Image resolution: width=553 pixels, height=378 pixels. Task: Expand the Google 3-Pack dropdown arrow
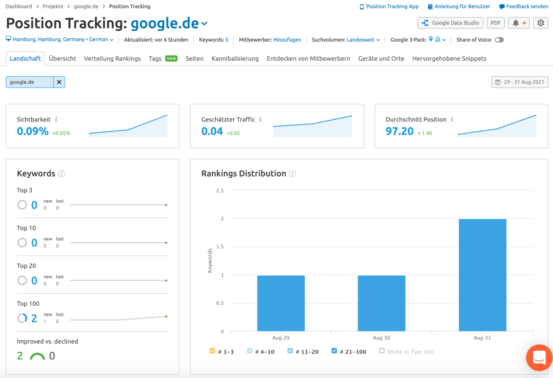(x=444, y=40)
